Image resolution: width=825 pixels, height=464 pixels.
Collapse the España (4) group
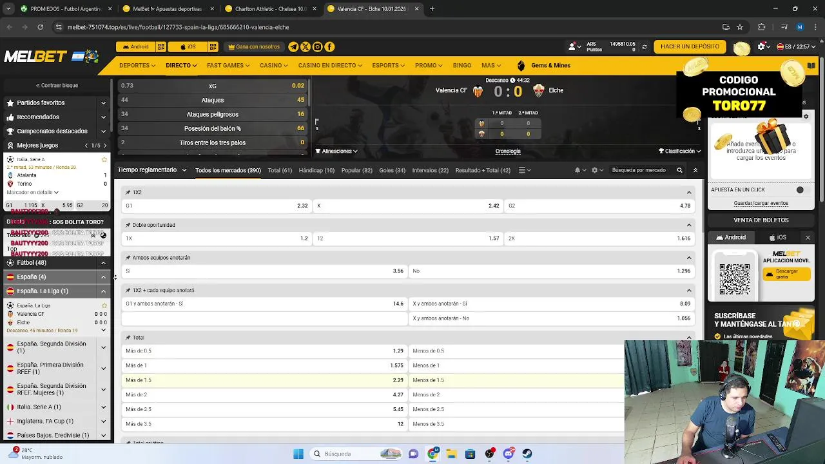point(103,277)
